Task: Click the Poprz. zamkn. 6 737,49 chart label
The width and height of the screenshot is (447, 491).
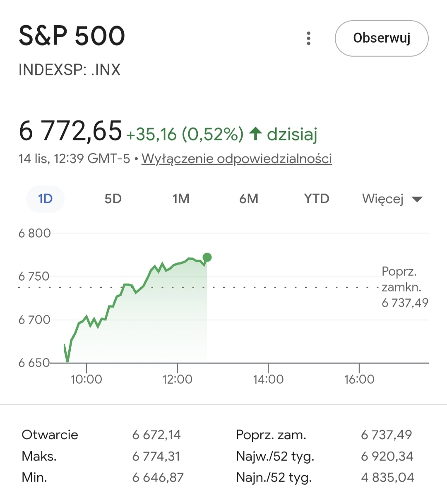Action: point(404,287)
